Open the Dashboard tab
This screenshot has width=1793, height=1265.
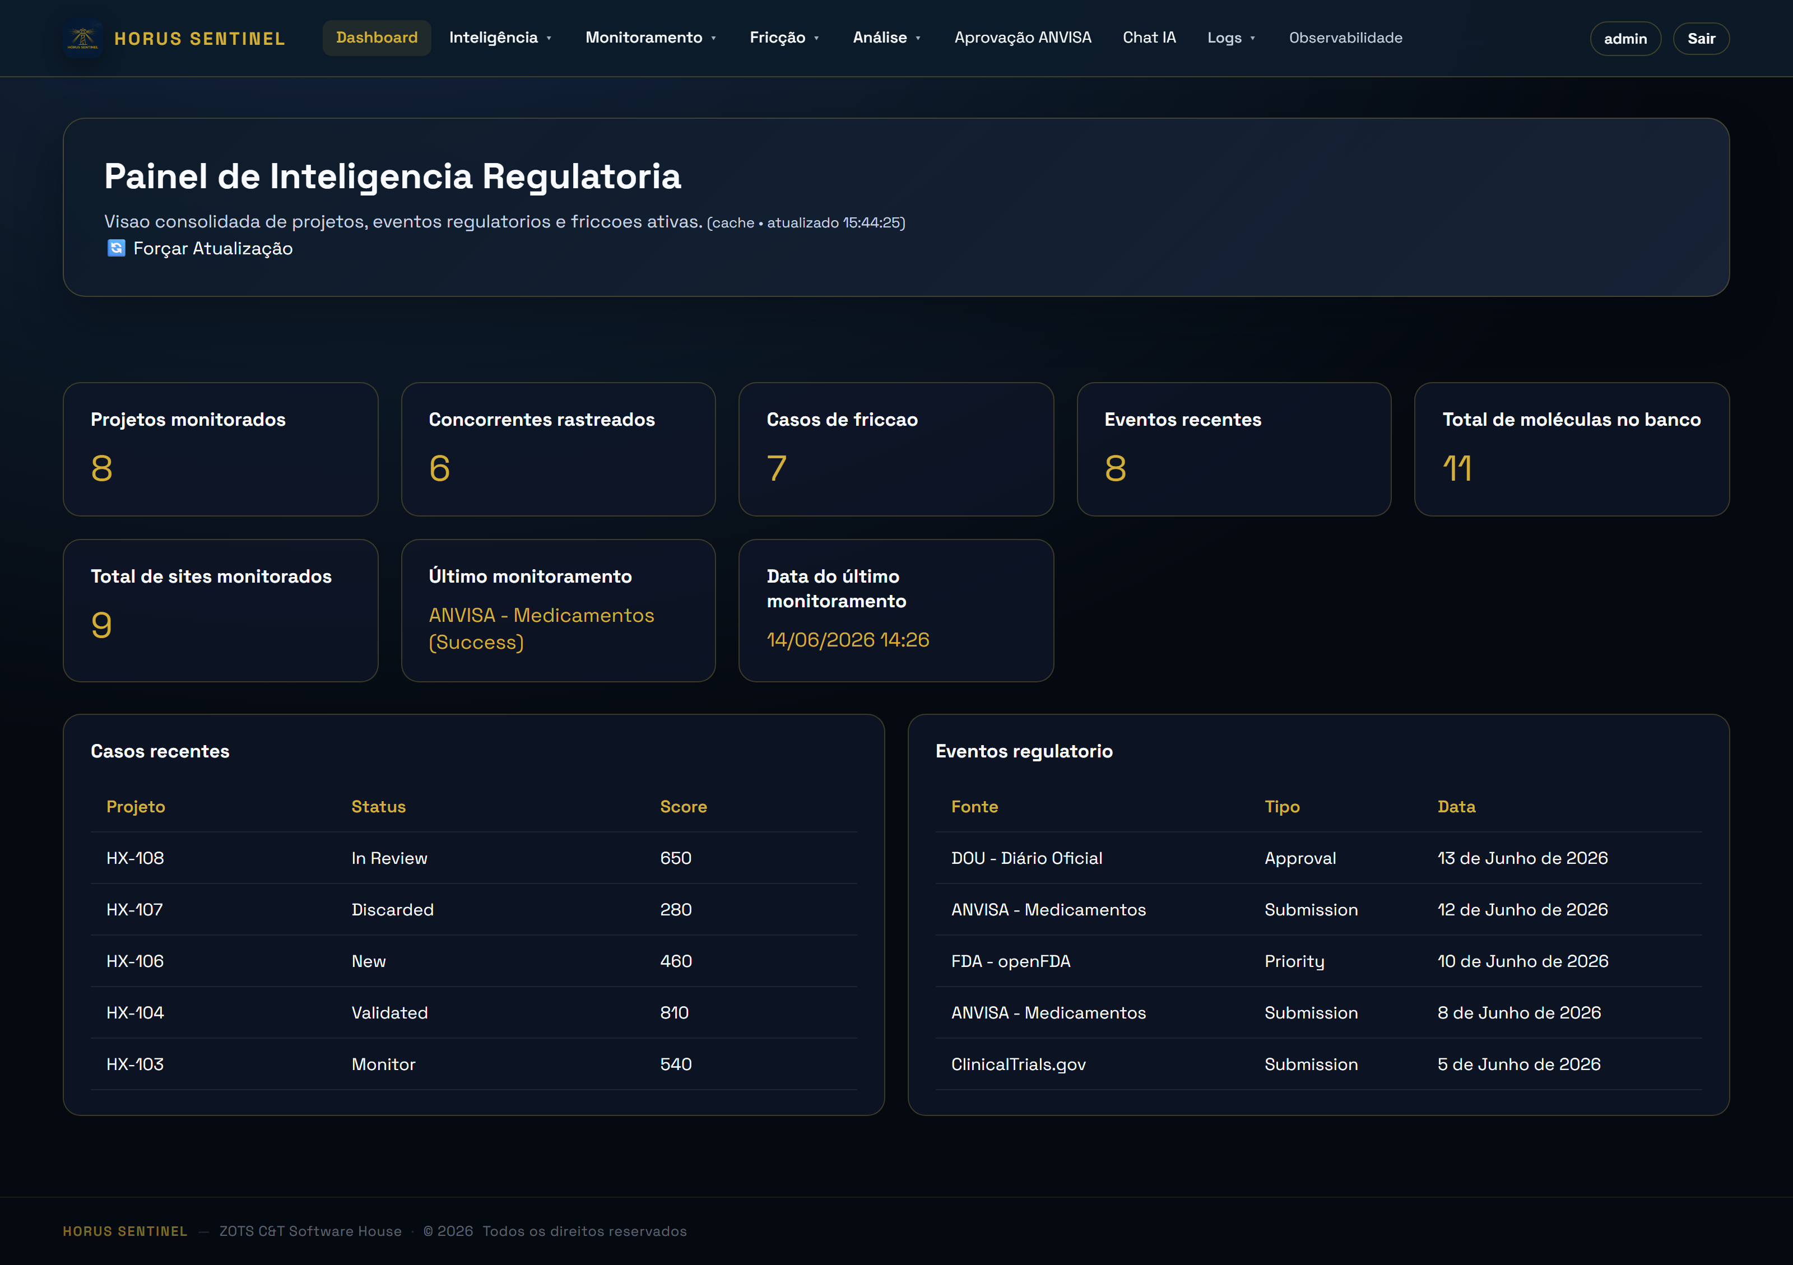click(x=377, y=38)
